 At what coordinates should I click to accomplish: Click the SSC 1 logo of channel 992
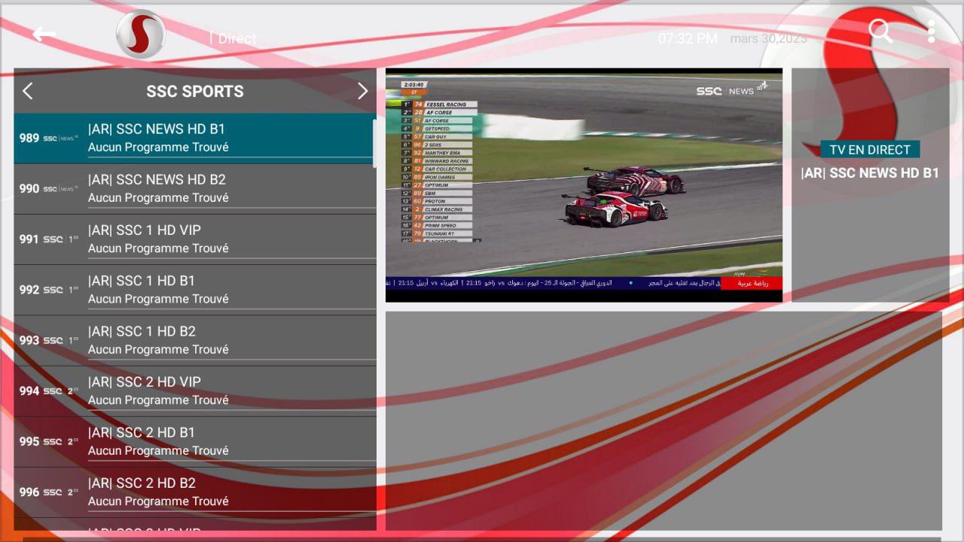point(61,290)
